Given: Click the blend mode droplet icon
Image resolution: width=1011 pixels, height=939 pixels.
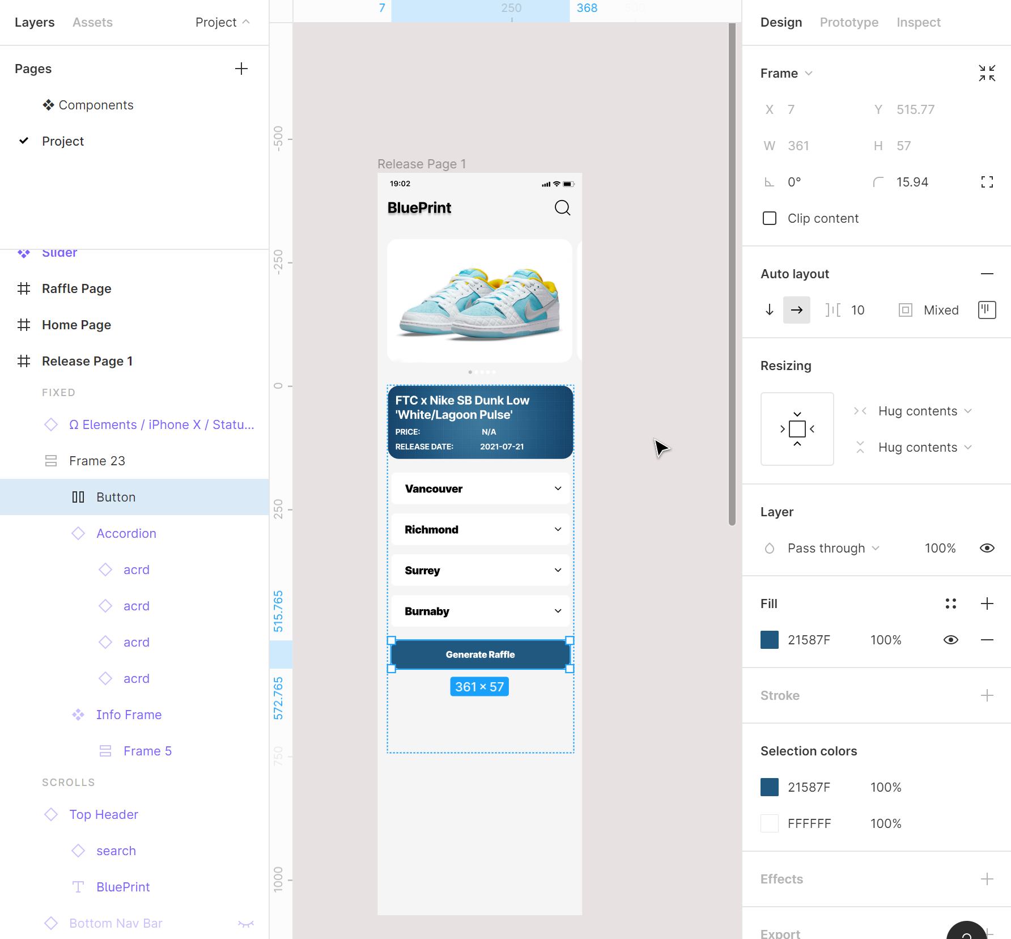Looking at the screenshot, I should pos(769,548).
